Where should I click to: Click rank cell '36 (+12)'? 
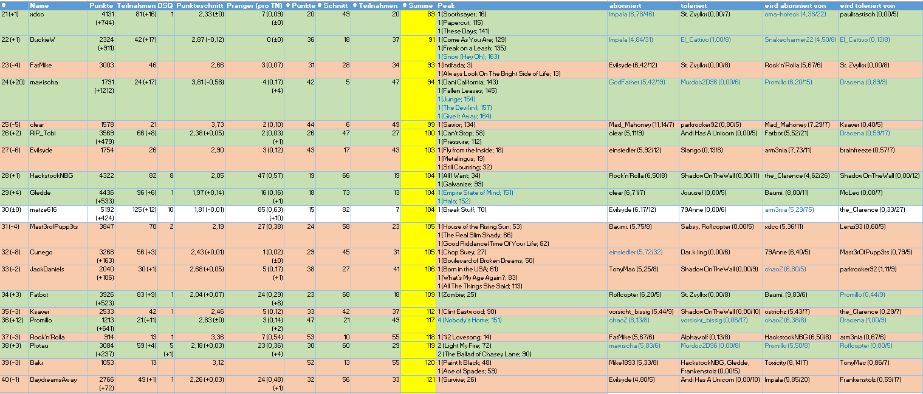click(13, 320)
